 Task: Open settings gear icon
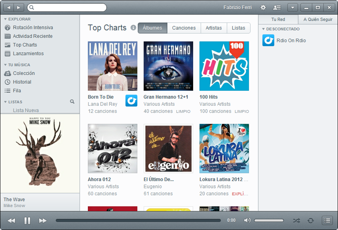tap(263, 8)
